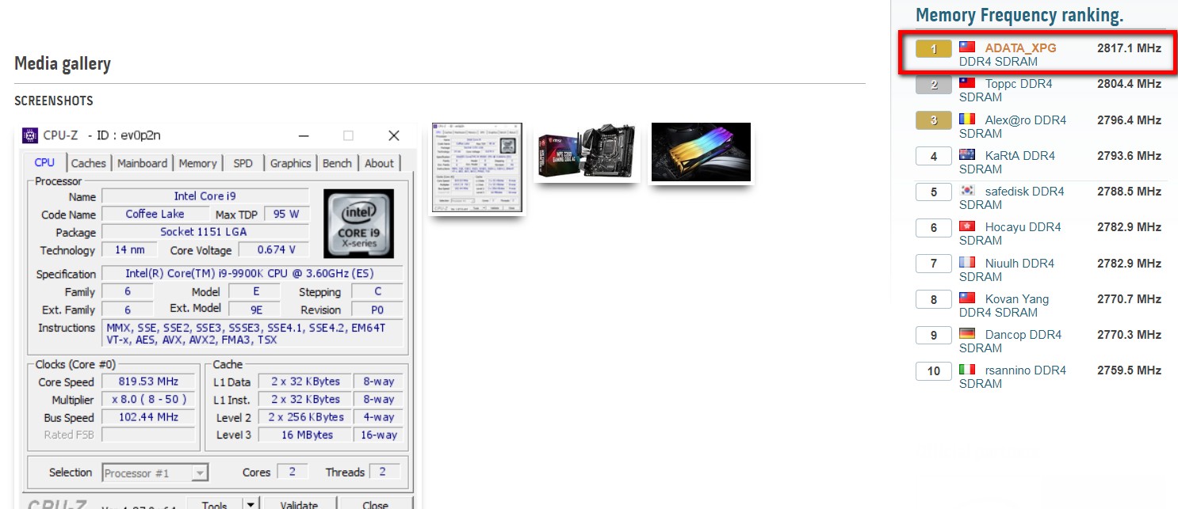Expand the Tools dropdown arrow
Screen dimensions: 1178x509
[x=250, y=504]
